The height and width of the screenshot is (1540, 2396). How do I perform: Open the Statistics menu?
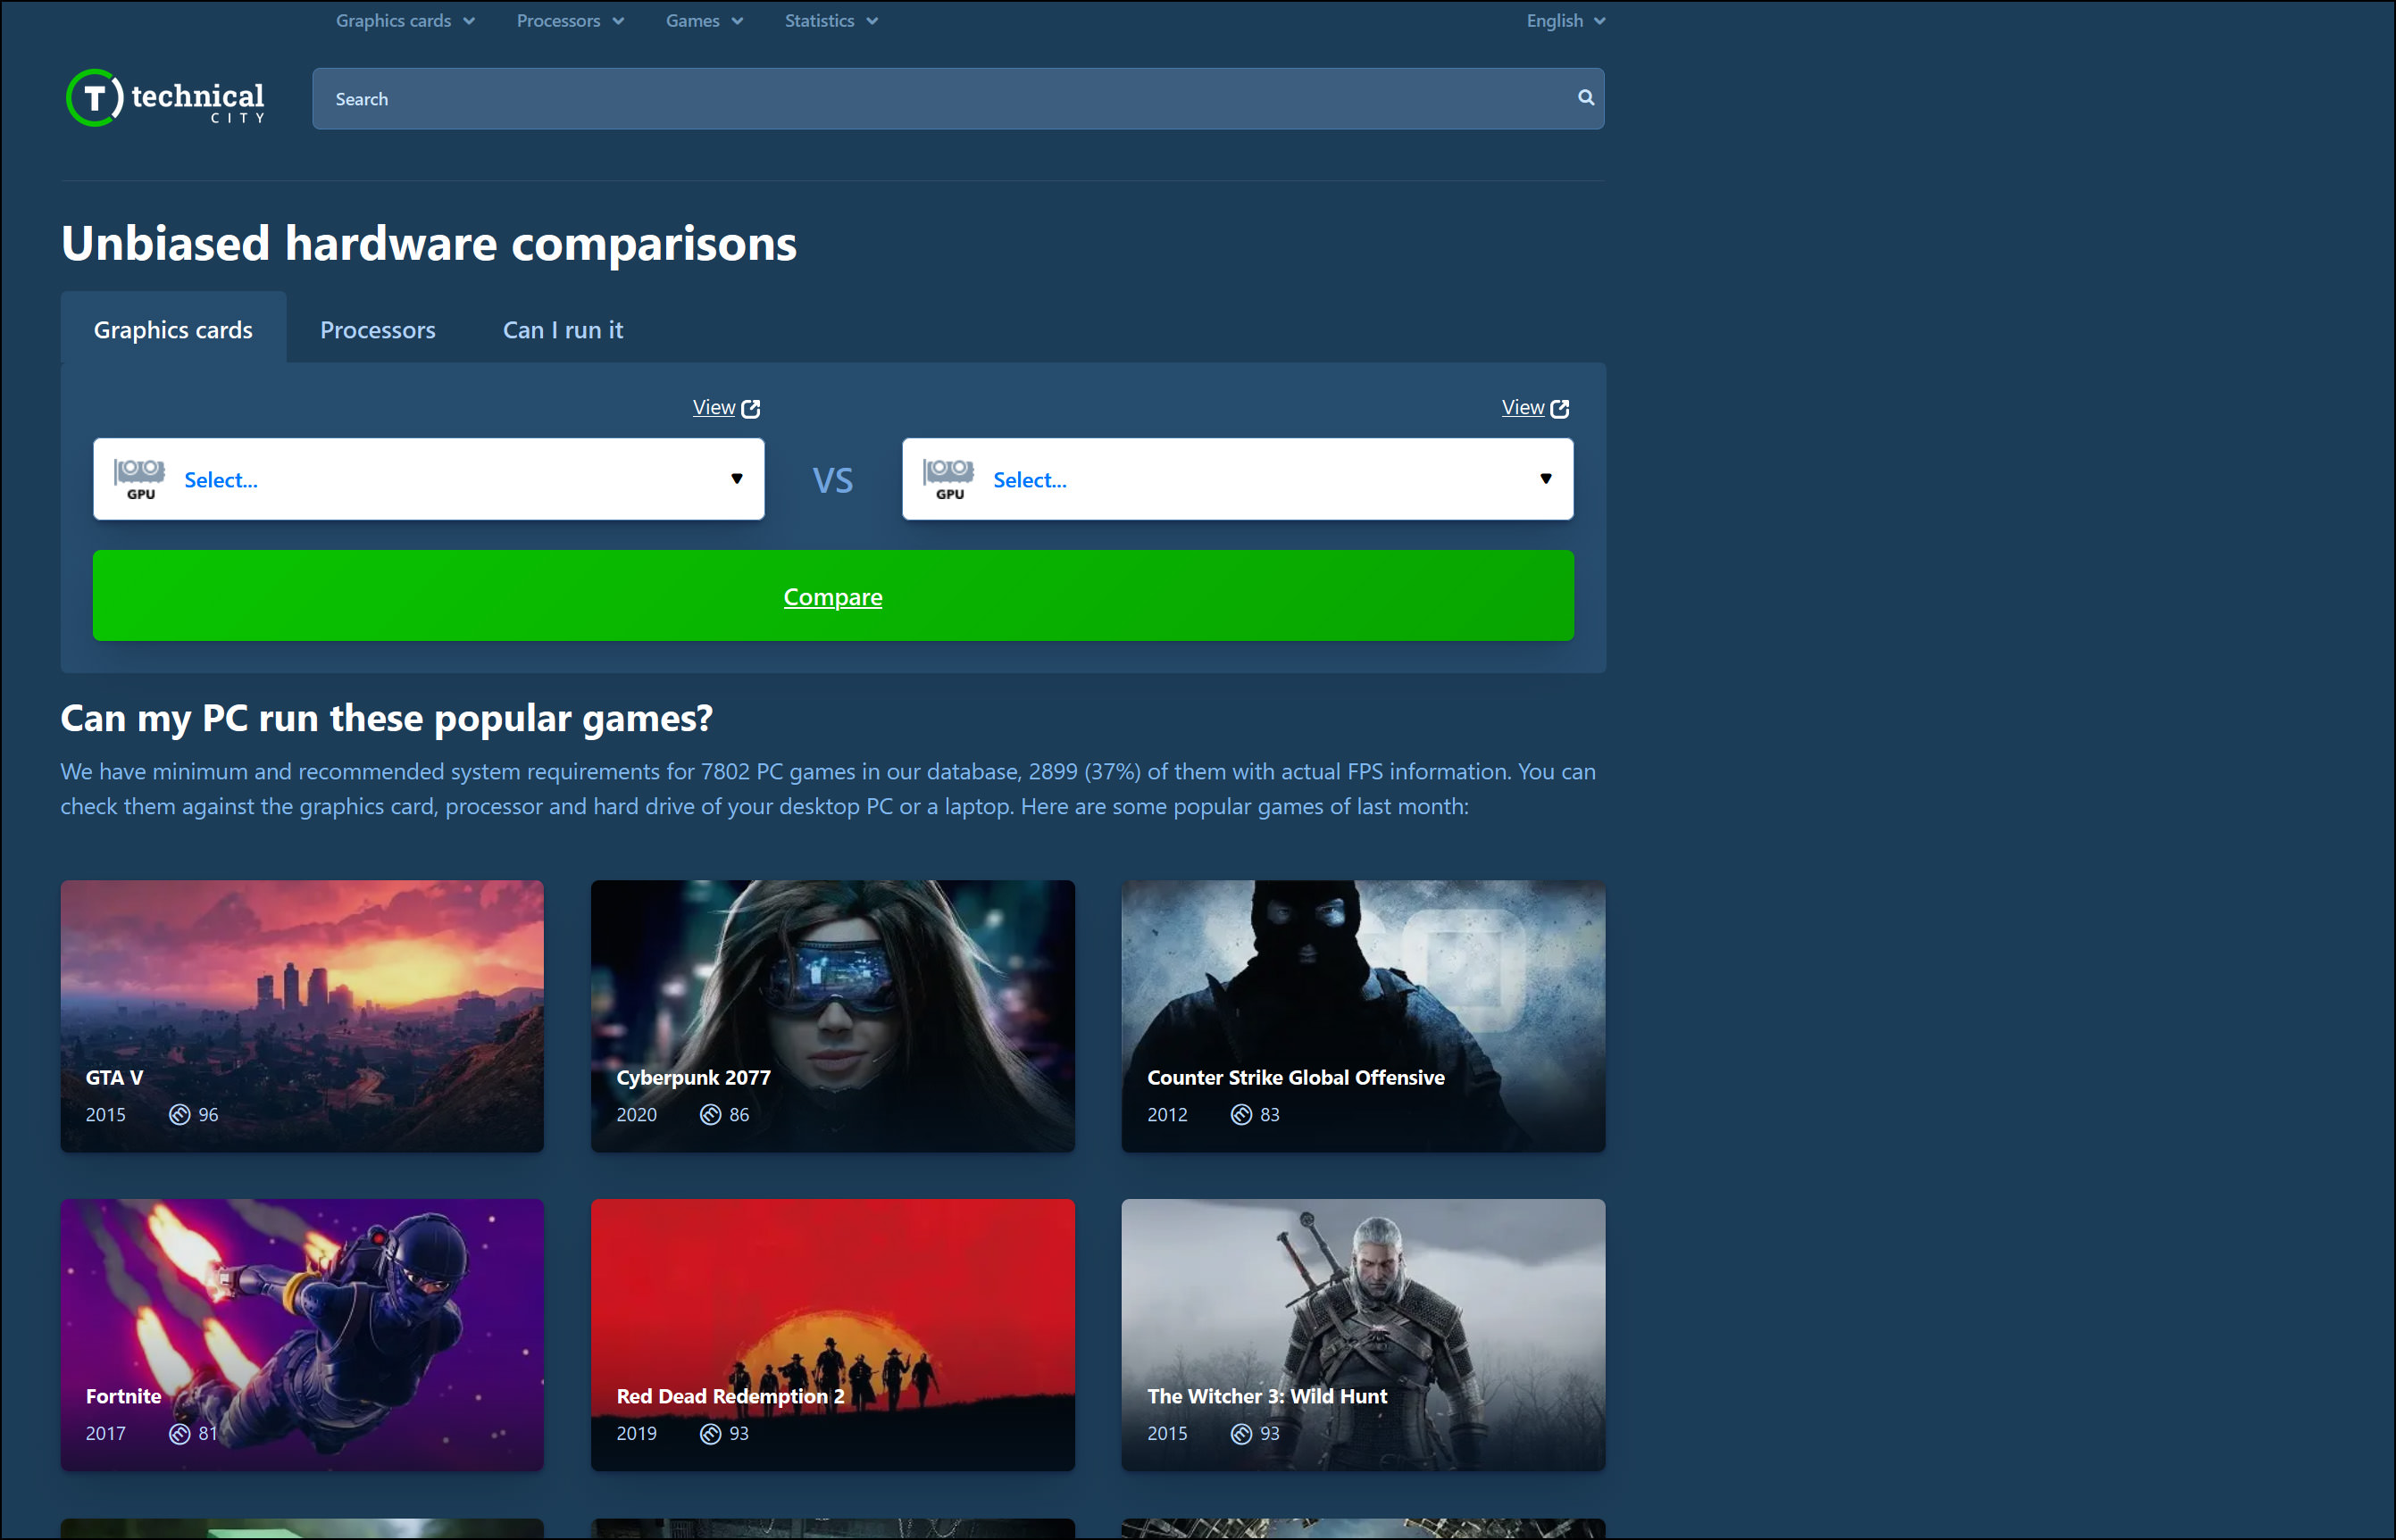(x=830, y=21)
